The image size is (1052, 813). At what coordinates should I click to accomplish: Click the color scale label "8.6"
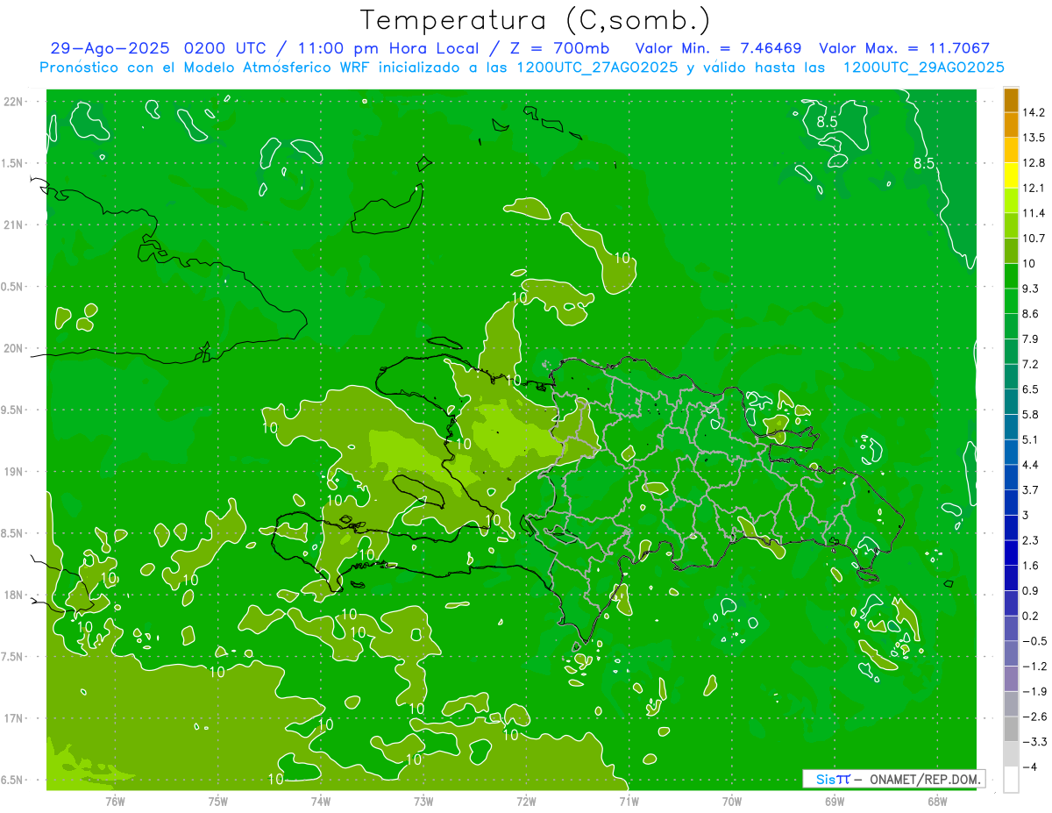click(x=1030, y=314)
